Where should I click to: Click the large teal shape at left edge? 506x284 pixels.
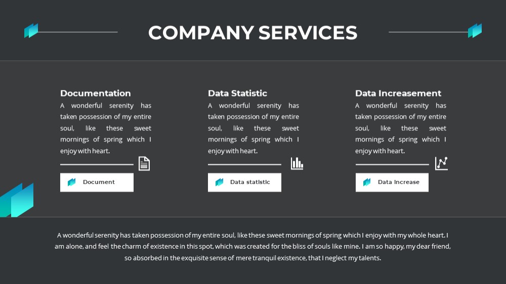[17, 200]
